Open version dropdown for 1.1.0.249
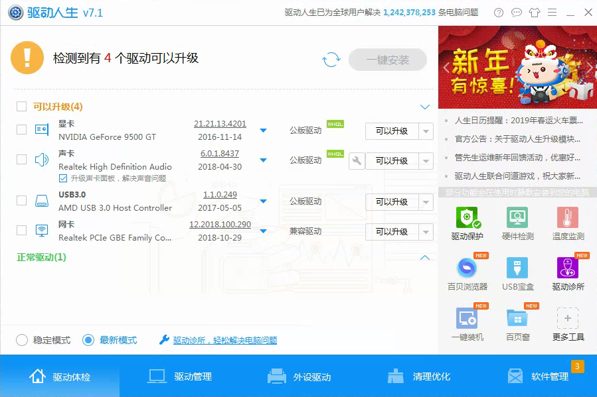The height and width of the screenshot is (397, 597). pos(263,201)
